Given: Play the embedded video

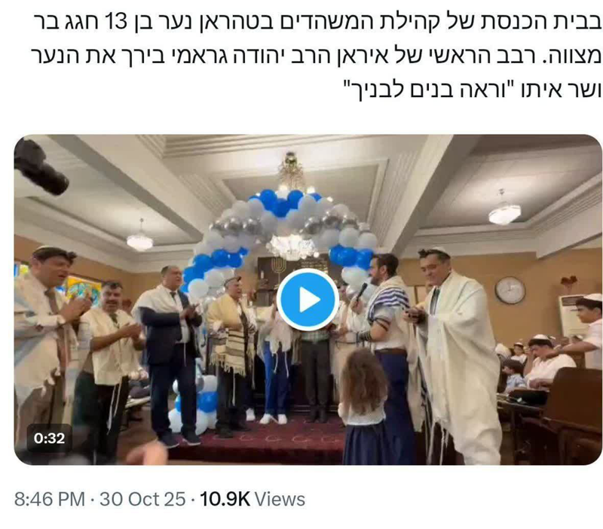Looking at the screenshot, I should (x=308, y=299).
